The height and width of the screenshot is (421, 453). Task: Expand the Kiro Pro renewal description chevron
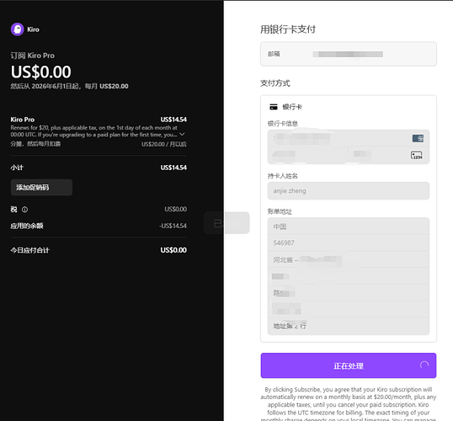tap(182, 135)
